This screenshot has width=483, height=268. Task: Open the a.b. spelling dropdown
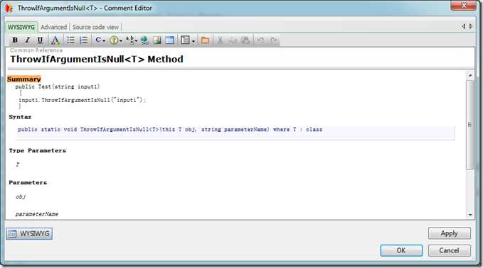pyautogui.click(x=132, y=40)
